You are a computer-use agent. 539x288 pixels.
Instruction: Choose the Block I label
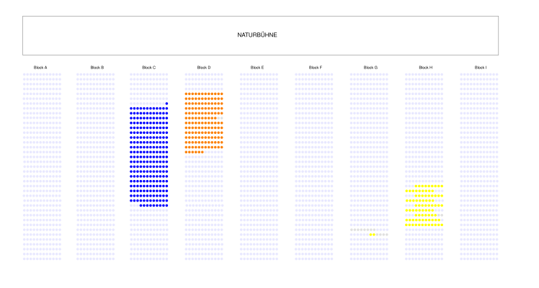[480, 68]
